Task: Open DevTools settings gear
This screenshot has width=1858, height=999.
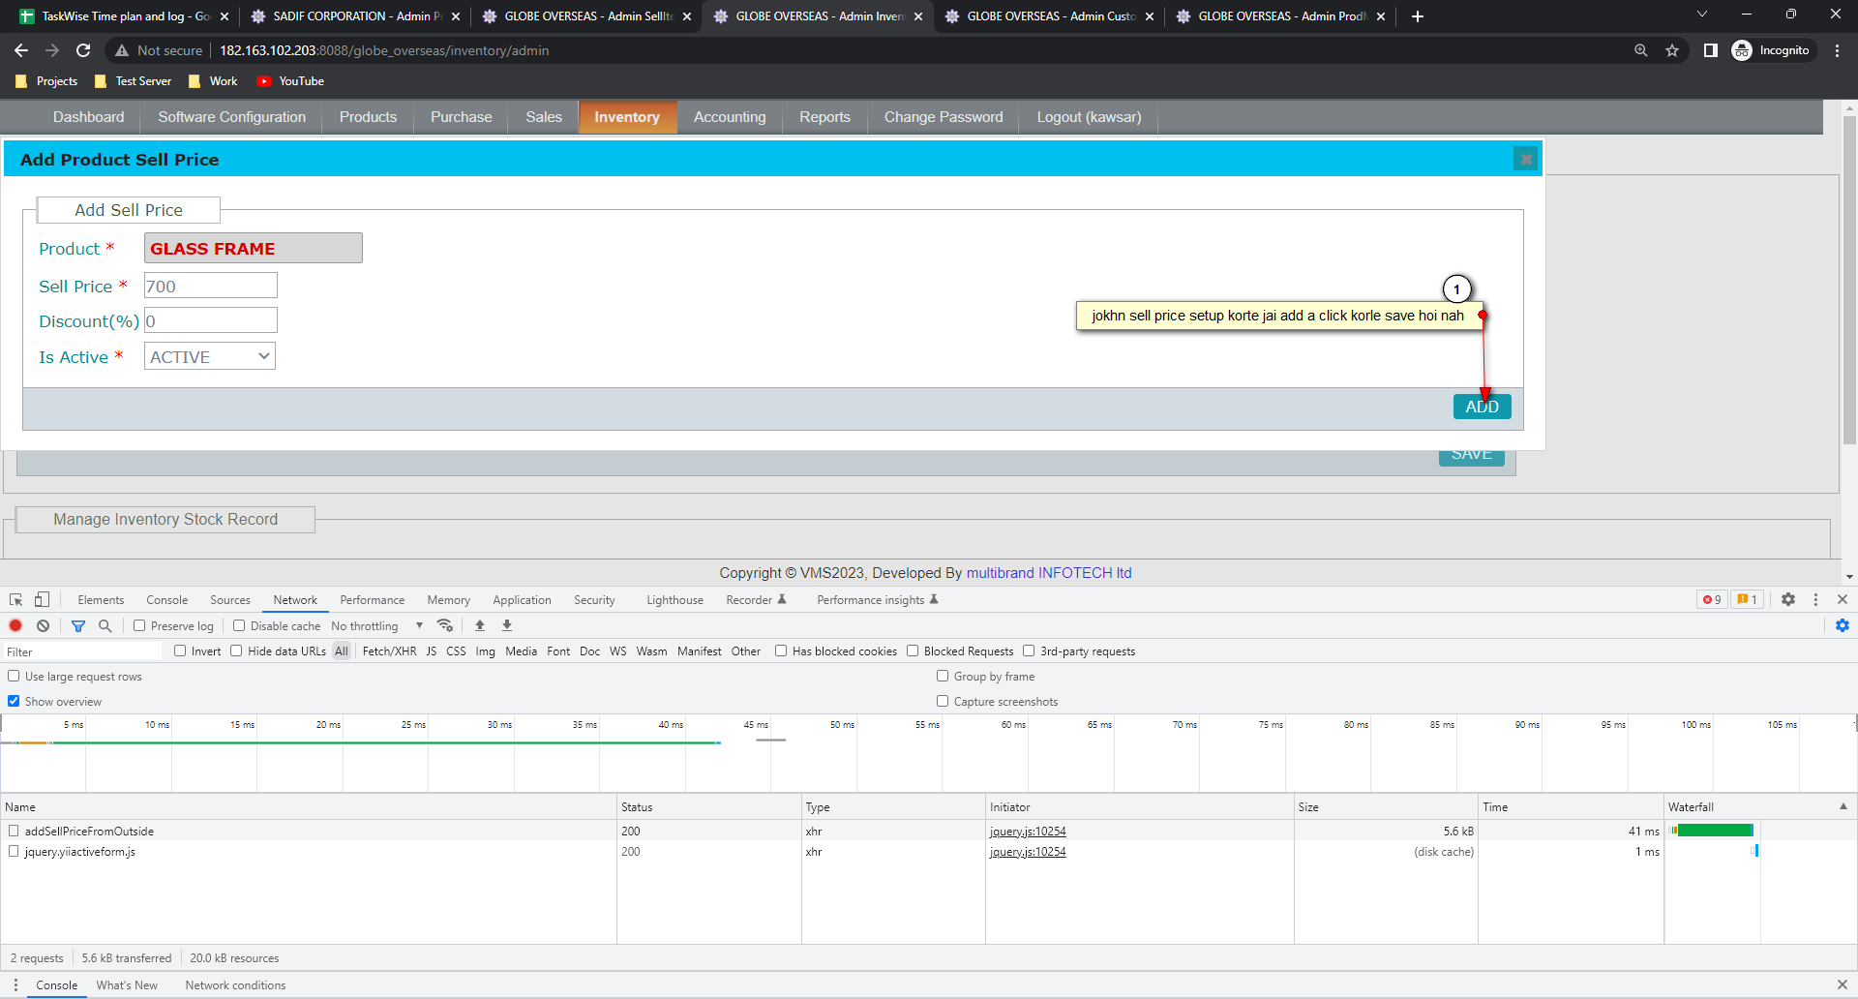Action: (x=1788, y=600)
